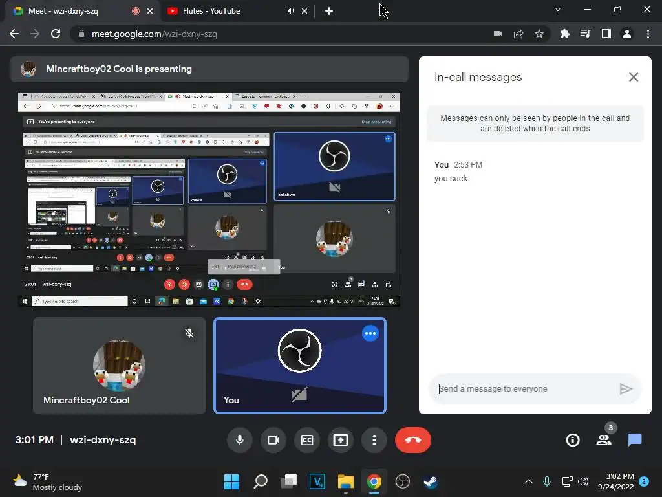Click the Chrome taskbar icon
Viewport: 662px width, 497px height.
coord(374,481)
